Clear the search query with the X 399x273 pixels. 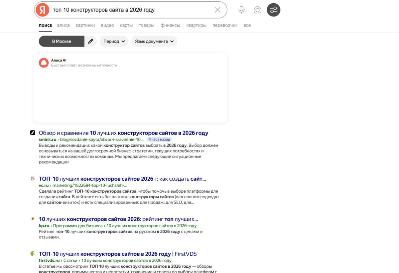click(x=217, y=10)
